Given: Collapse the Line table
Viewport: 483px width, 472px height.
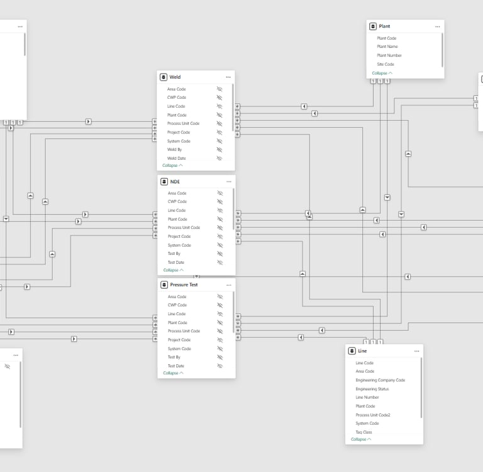Looking at the screenshot, I should pyautogui.click(x=361, y=439).
